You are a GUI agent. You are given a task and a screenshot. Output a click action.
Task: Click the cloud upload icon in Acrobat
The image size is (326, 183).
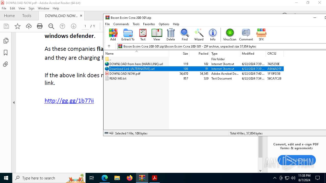(x=29, y=26)
